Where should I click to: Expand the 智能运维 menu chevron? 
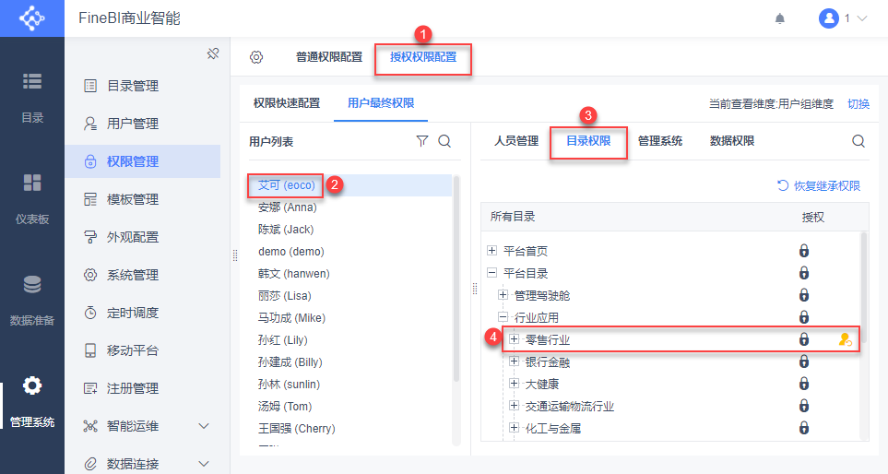coord(204,426)
